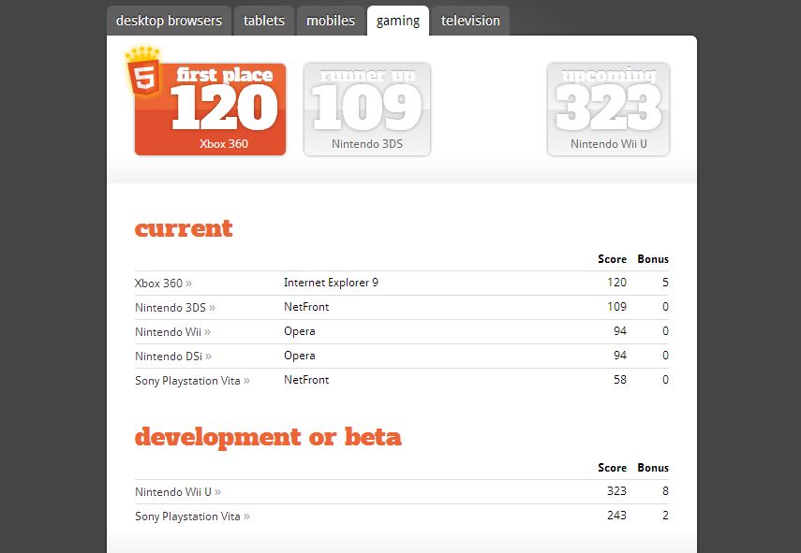
Task: Click the score 120 in the Xbox 360 row
Action: tap(616, 283)
